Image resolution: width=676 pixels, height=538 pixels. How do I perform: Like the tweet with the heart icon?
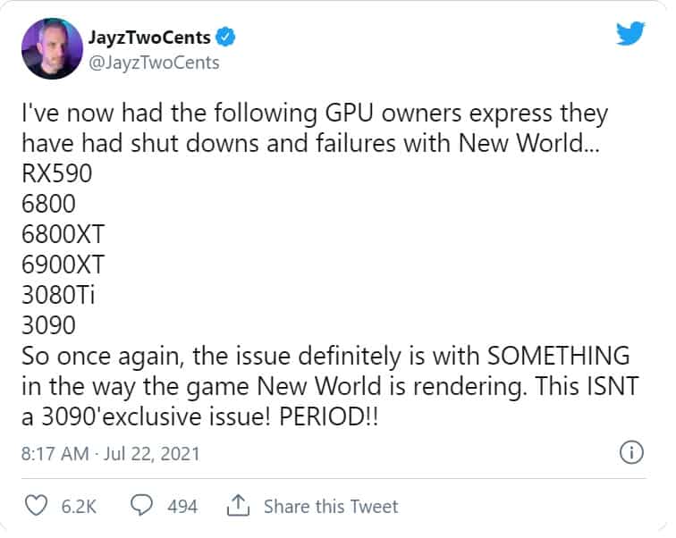(x=36, y=506)
